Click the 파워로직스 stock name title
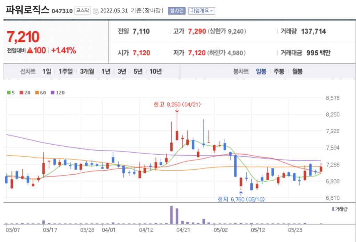The height and width of the screenshot is (242, 356). [x=28, y=10]
